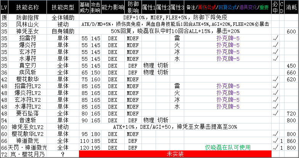299x158 pixels.
Task: Select the 50%回复 description cell
Action: (175, 31)
